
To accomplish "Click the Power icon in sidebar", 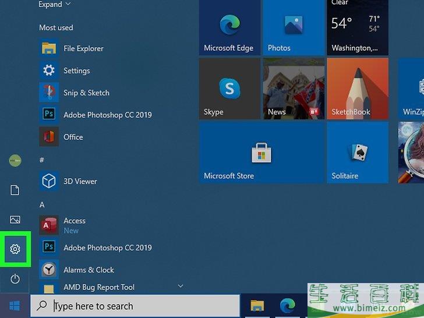I will tap(15, 279).
